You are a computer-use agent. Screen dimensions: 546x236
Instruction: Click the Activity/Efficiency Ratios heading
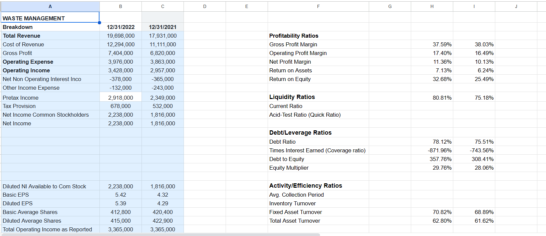[x=306, y=186]
